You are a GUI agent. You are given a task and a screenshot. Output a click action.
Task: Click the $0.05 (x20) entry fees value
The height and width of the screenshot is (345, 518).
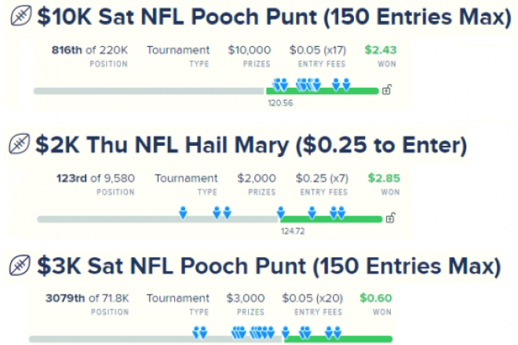312,298
